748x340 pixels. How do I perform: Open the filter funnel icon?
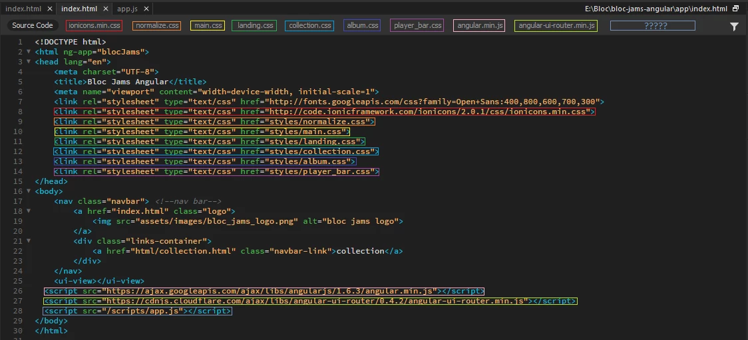734,27
